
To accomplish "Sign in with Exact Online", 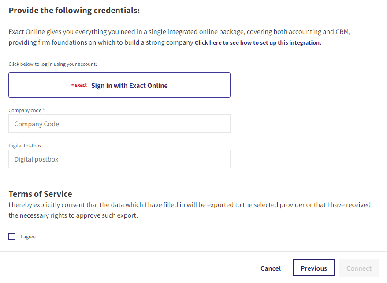I will pos(119,85).
